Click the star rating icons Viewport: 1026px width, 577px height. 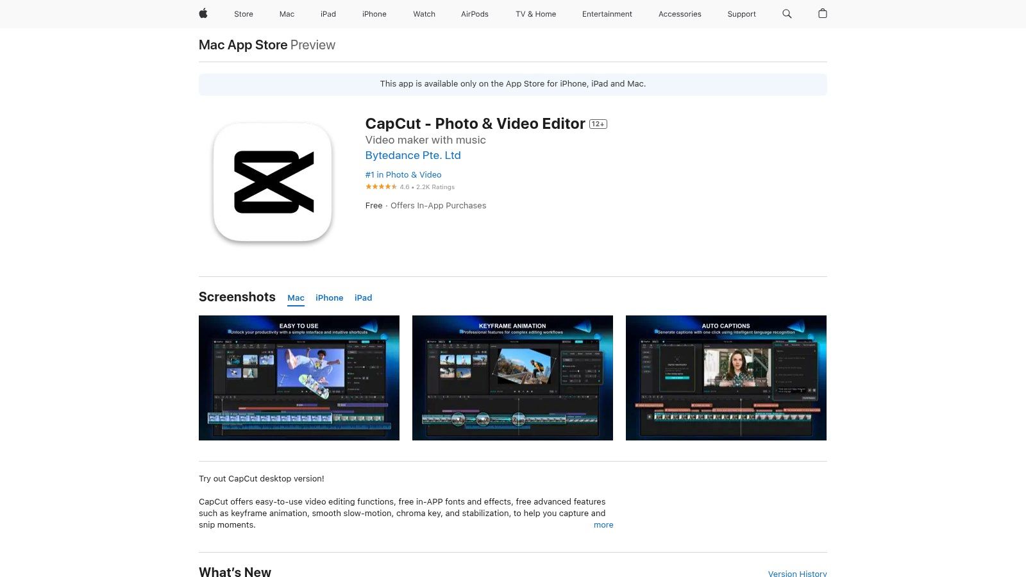click(381, 187)
